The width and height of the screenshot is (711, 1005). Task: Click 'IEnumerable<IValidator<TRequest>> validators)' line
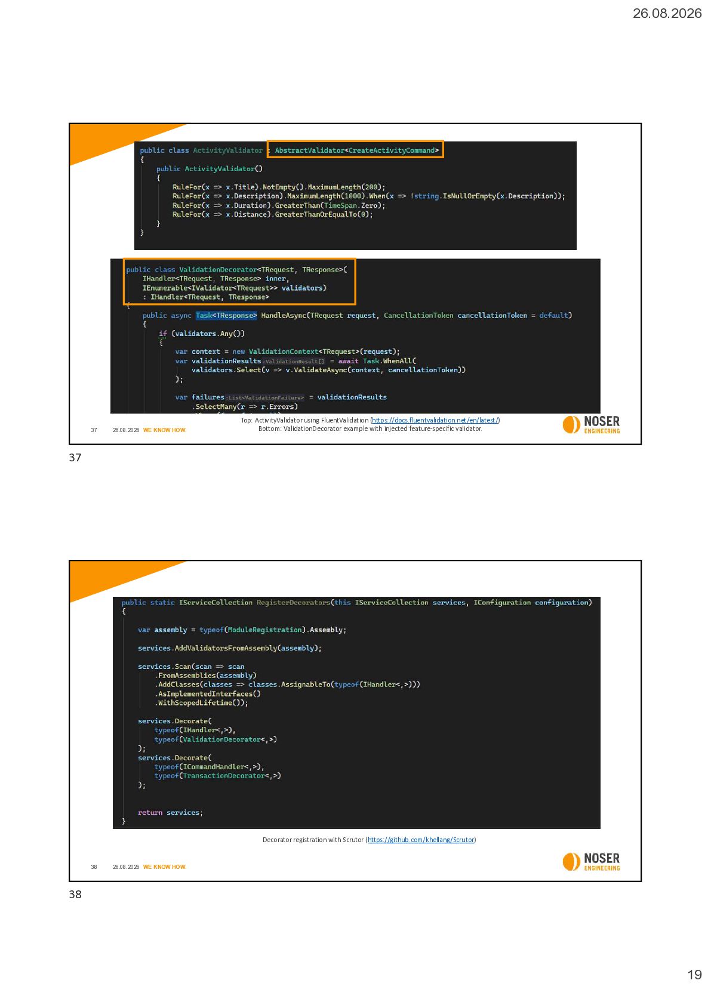[234, 288]
